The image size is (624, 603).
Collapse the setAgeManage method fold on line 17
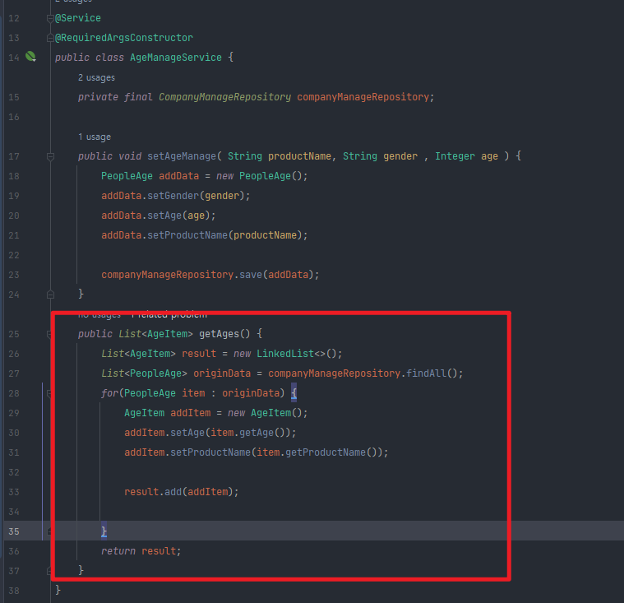[x=50, y=156]
